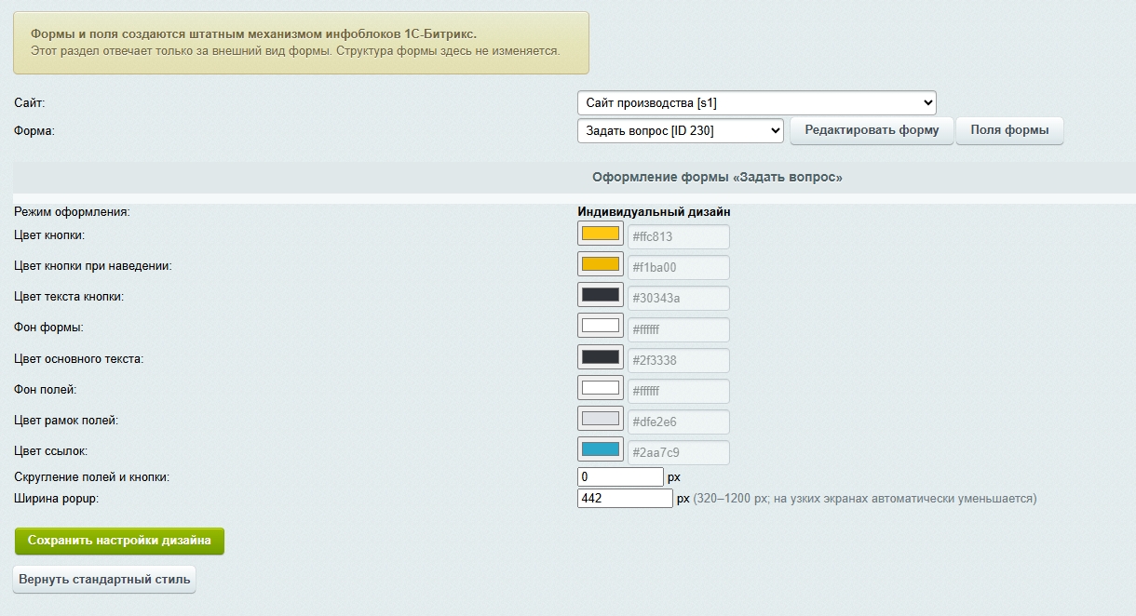Click the #dfe2e6 hex code field
Screen dimensions: 1136x616
pos(679,422)
